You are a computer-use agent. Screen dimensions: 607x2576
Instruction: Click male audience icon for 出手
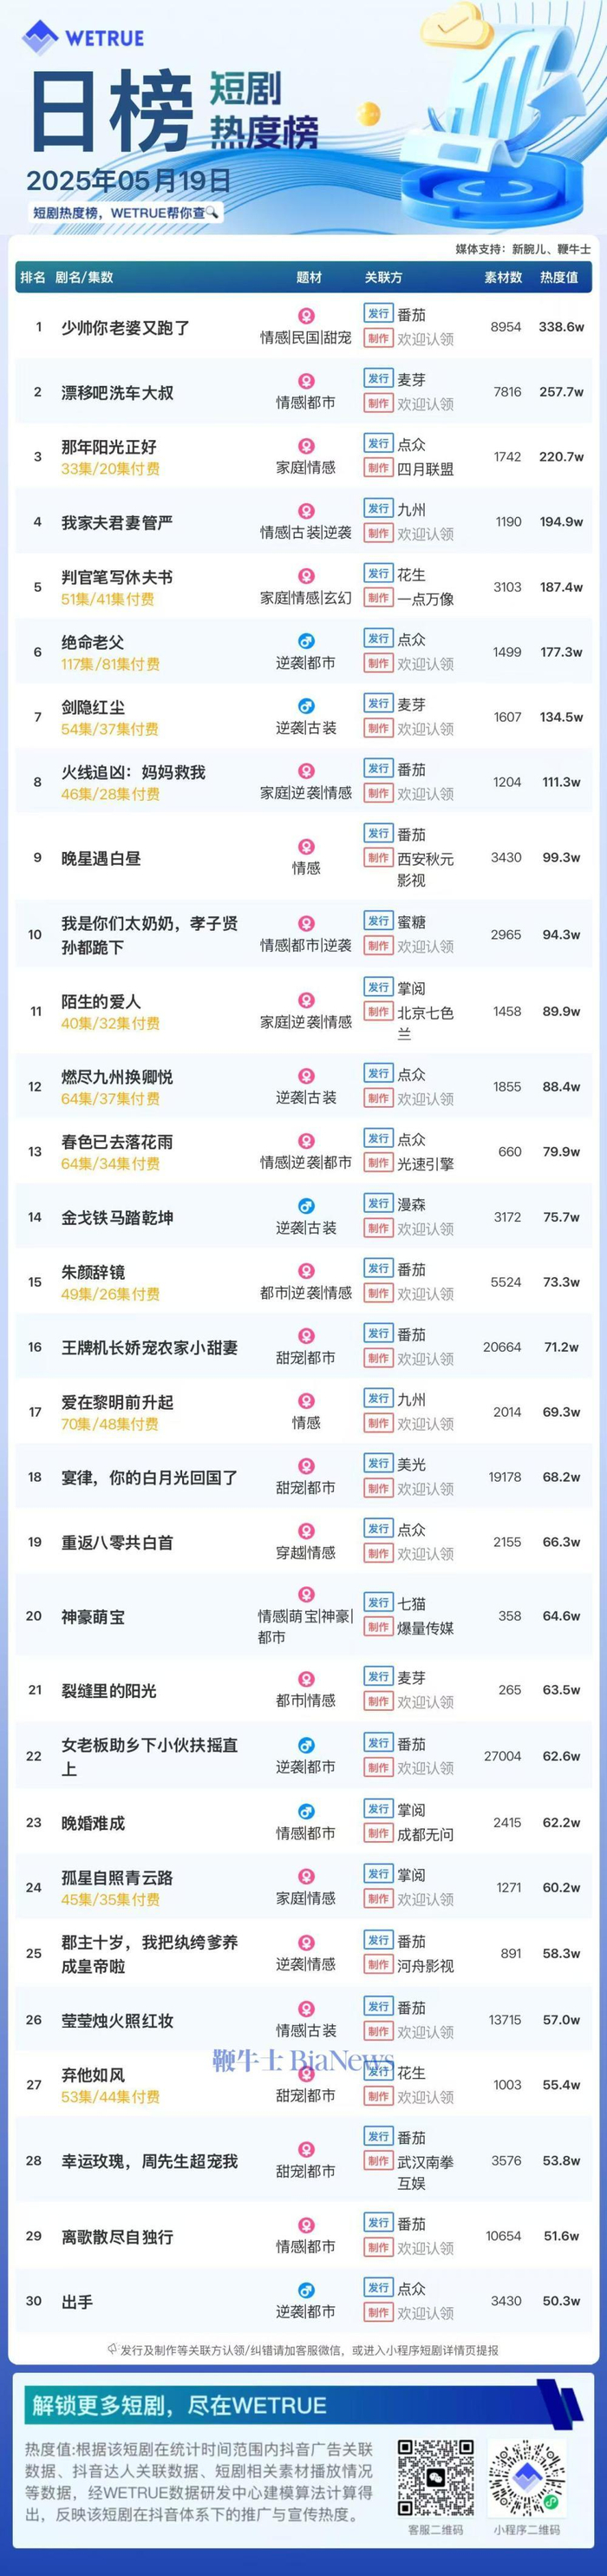pos(306,2290)
